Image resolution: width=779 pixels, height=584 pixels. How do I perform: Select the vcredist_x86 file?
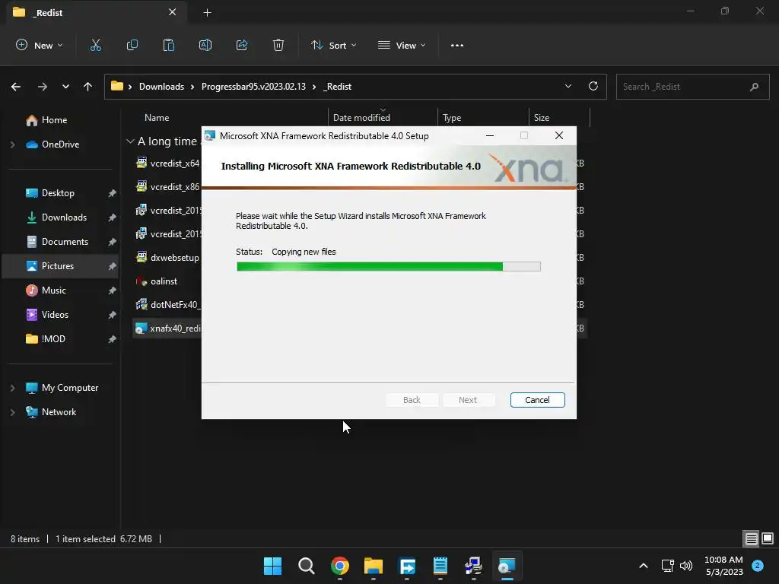click(168, 187)
